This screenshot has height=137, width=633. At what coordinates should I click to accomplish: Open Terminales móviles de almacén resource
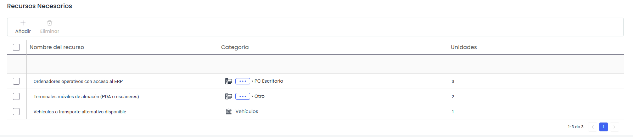click(x=86, y=97)
